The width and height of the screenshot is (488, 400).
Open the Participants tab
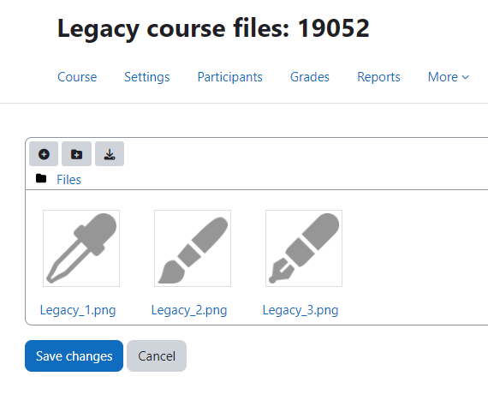tap(230, 77)
